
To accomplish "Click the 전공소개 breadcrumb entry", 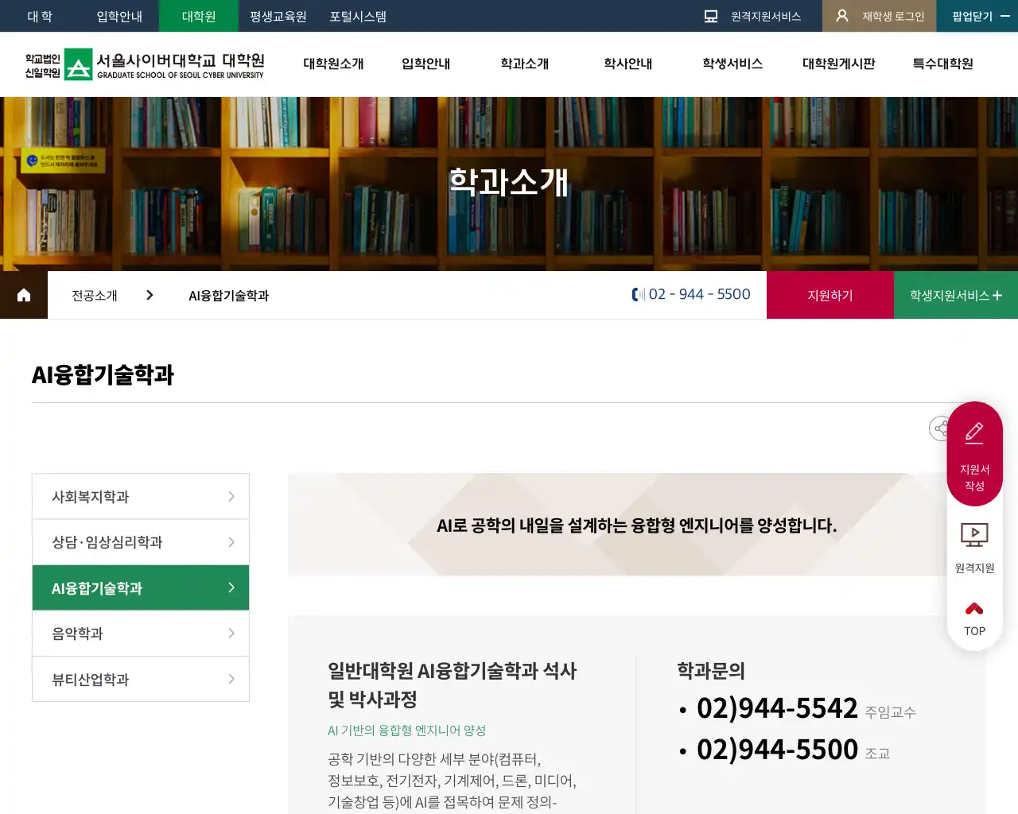I will pos(93,294).
